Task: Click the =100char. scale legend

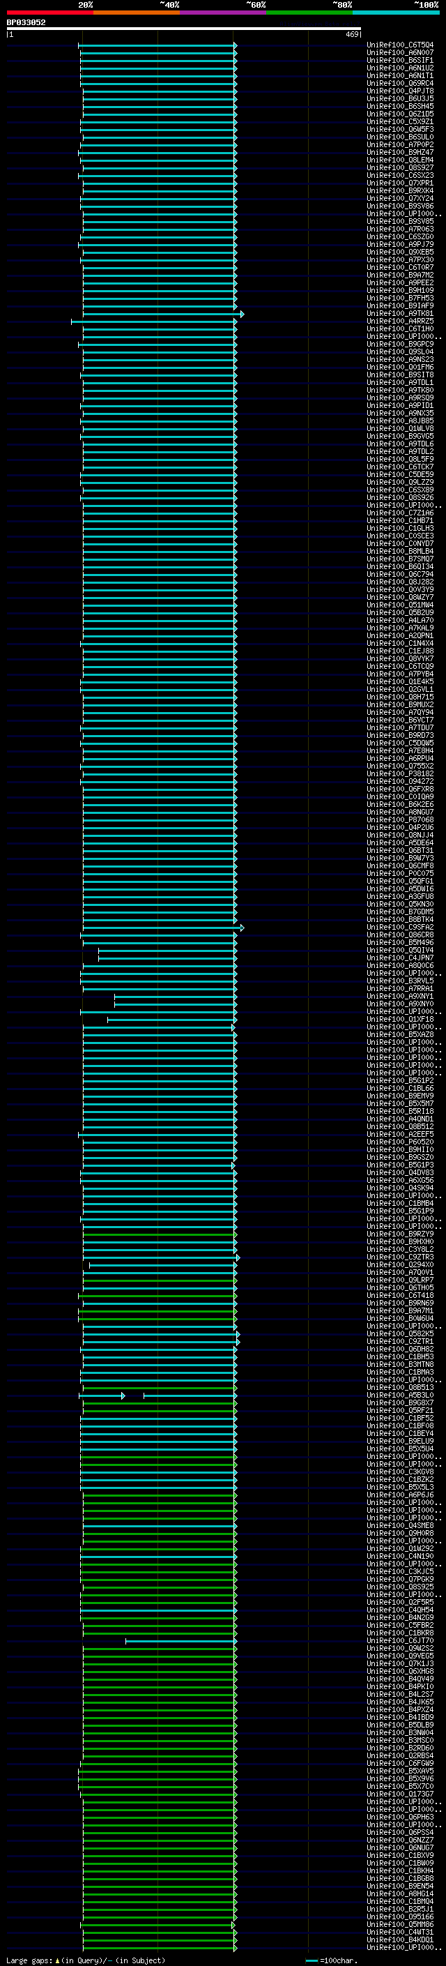Action: click(x=332, y=1960)
